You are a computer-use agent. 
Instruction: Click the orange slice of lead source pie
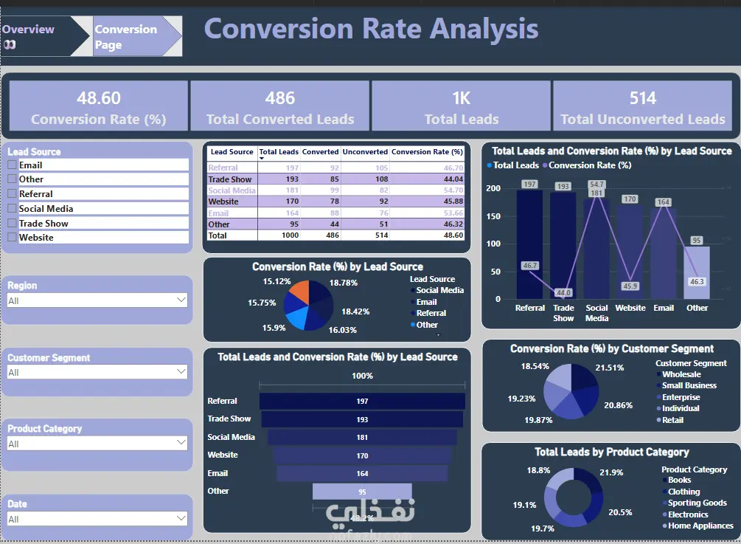point(301,291)
